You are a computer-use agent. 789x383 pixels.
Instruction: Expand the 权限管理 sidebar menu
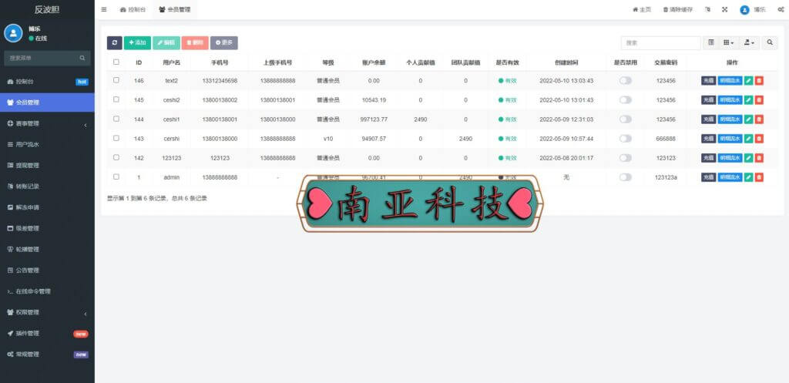(x=47, y=312)
